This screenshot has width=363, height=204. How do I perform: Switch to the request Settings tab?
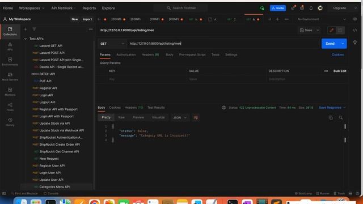(231, 54)
